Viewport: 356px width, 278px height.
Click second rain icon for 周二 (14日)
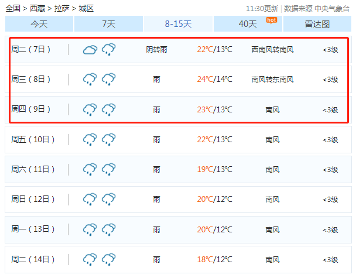tap(109, 259)
